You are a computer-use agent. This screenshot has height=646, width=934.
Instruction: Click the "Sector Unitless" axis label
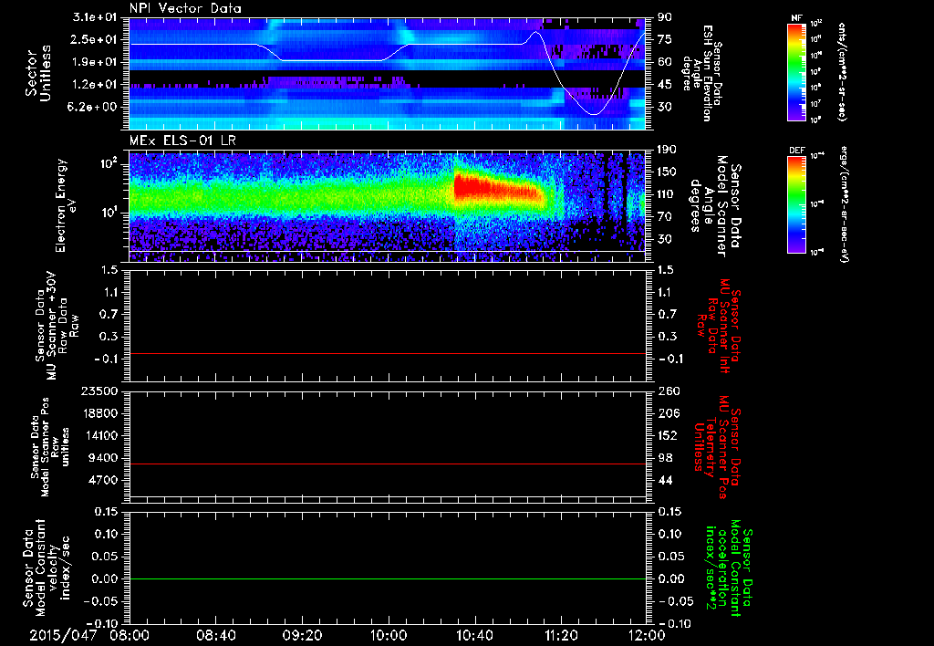[38, 73]
